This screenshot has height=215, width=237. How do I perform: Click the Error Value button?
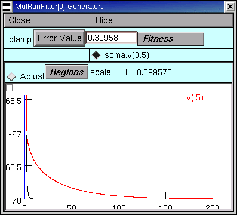60,38
